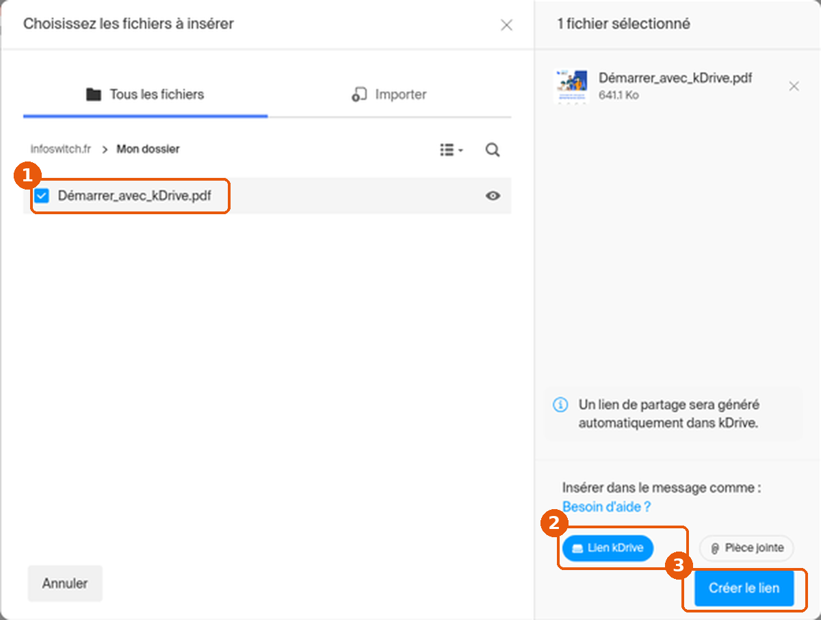Click the search magnifier icon
Viewport: 821px width, 620px height.
493,150
